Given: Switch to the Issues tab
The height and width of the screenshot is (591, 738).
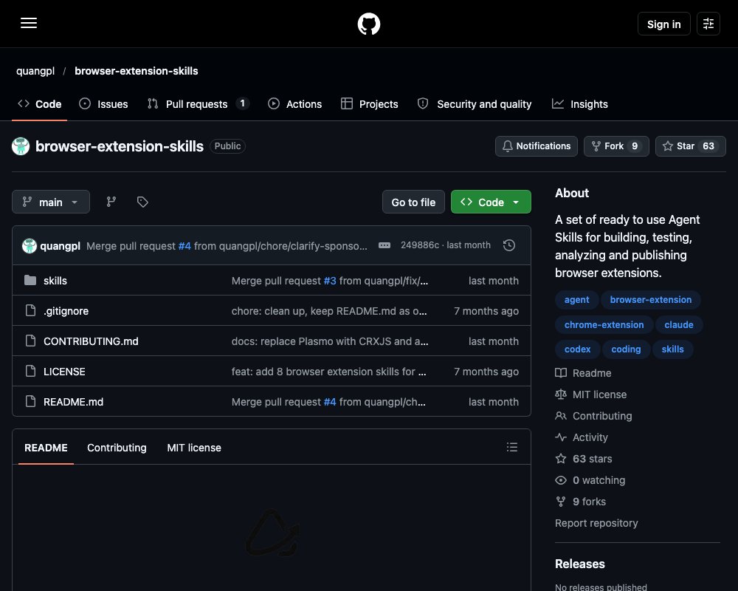Looking at the screenshot, I should tap(103, 104).
